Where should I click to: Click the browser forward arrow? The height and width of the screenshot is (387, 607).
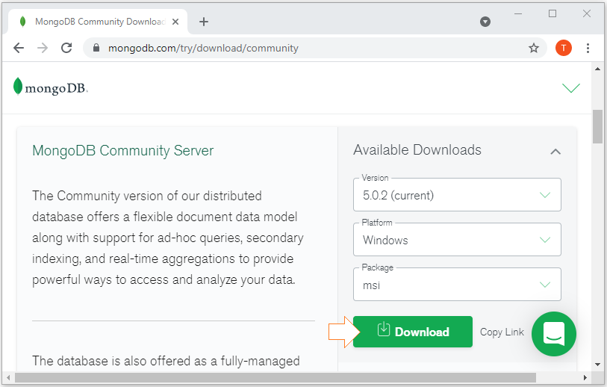43,48
